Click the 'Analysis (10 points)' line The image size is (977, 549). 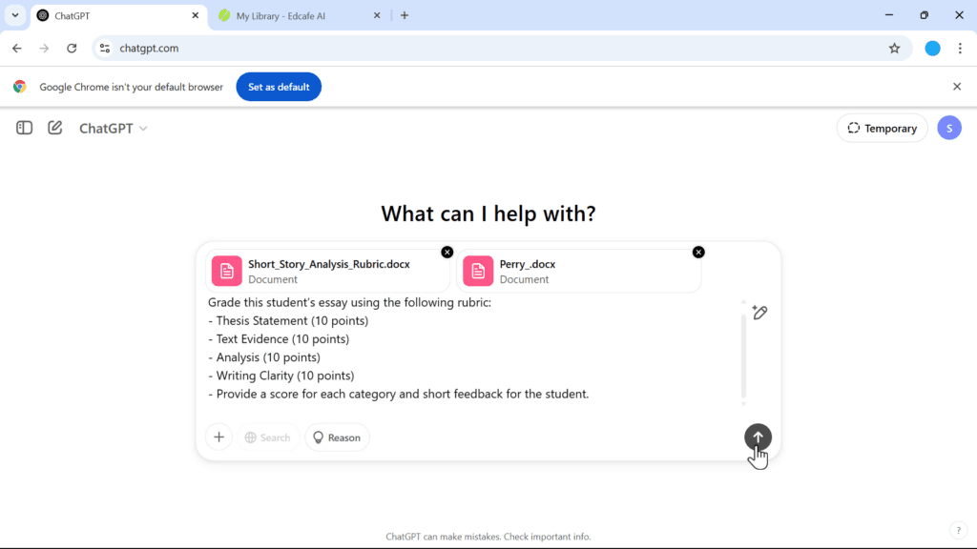(x=264, y=357)
